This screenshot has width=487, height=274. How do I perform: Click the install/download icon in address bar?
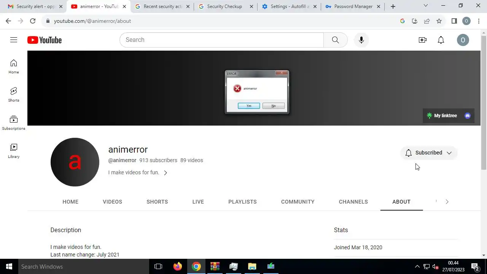point(415,21)
